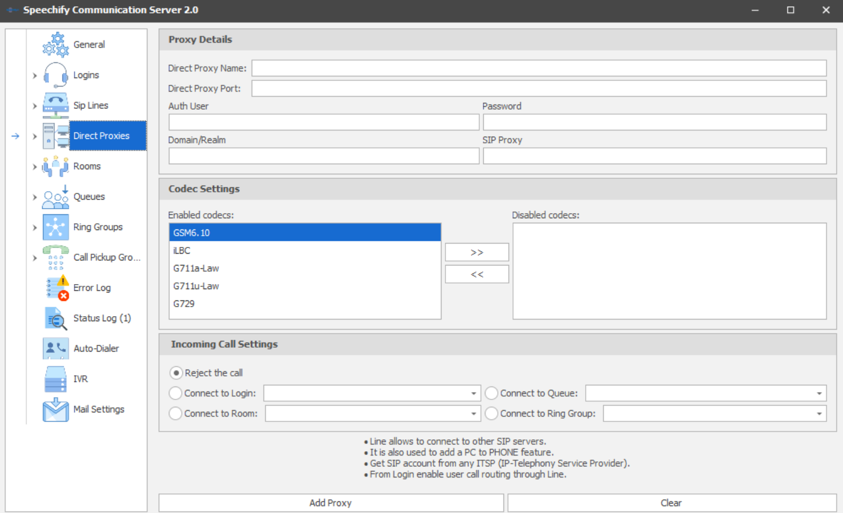Viewport: 843px width, 513px height.
Task: Open the Connect to Queue dropdown
Action: tap(819, 393)
